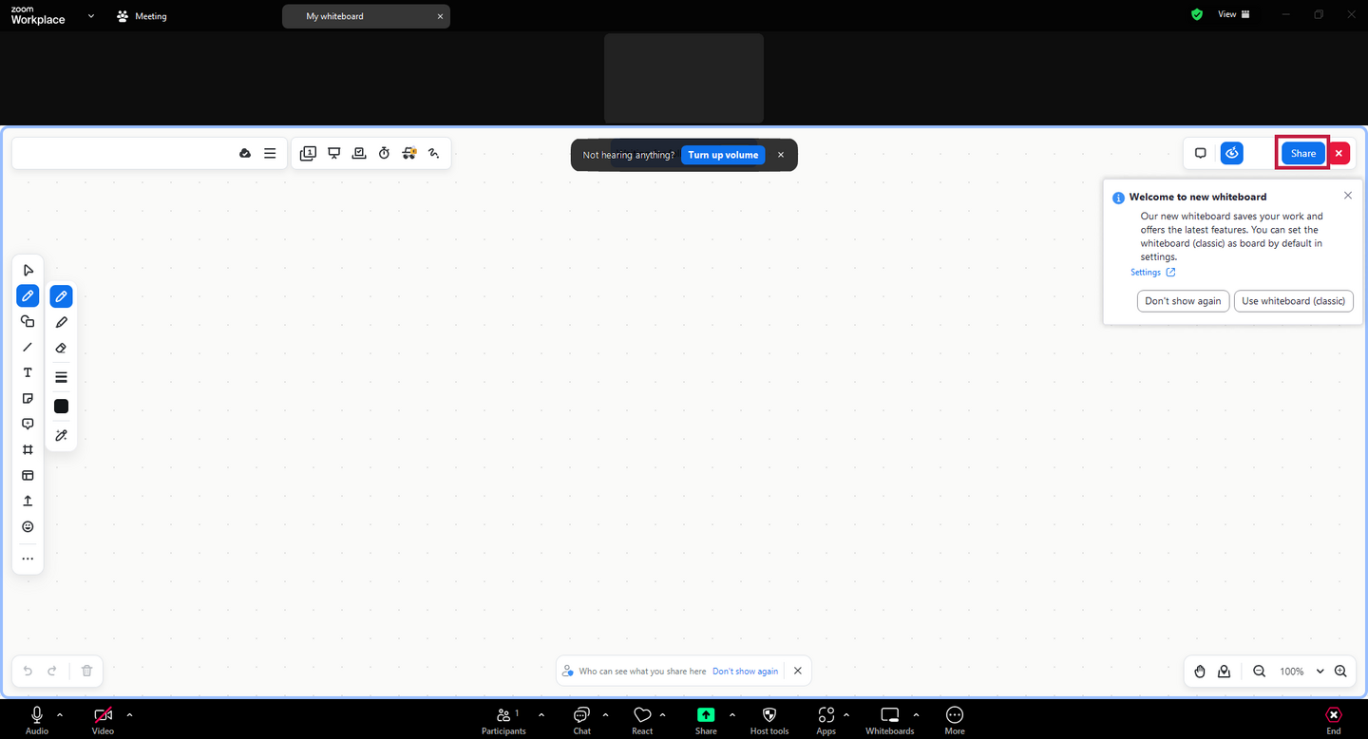
Task: Toggle Audio mute in meeting bar
Action: coord(37,720)
